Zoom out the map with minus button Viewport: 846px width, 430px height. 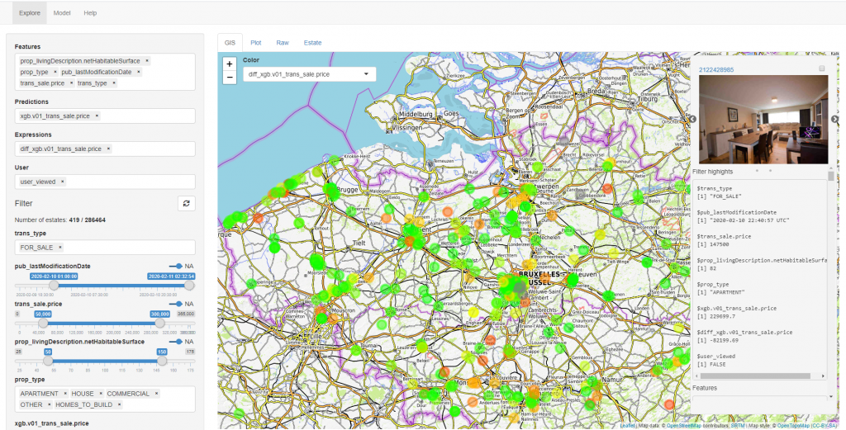tap(230, 78)
